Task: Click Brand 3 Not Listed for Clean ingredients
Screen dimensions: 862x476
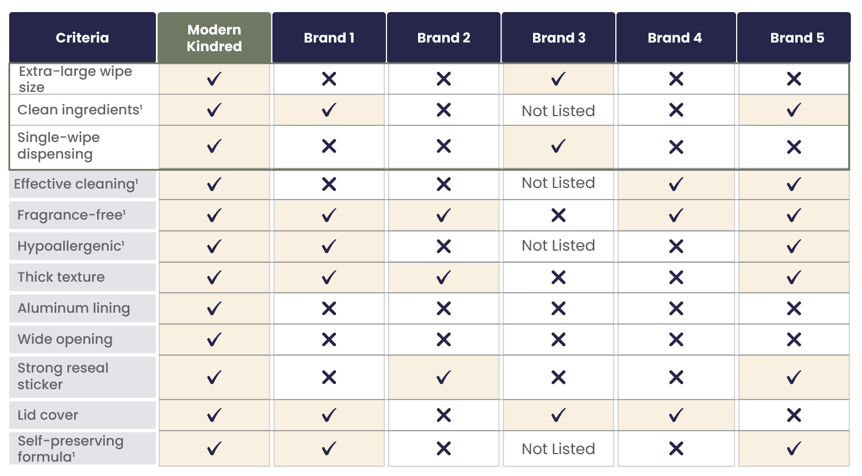Action: pos(558,111)
